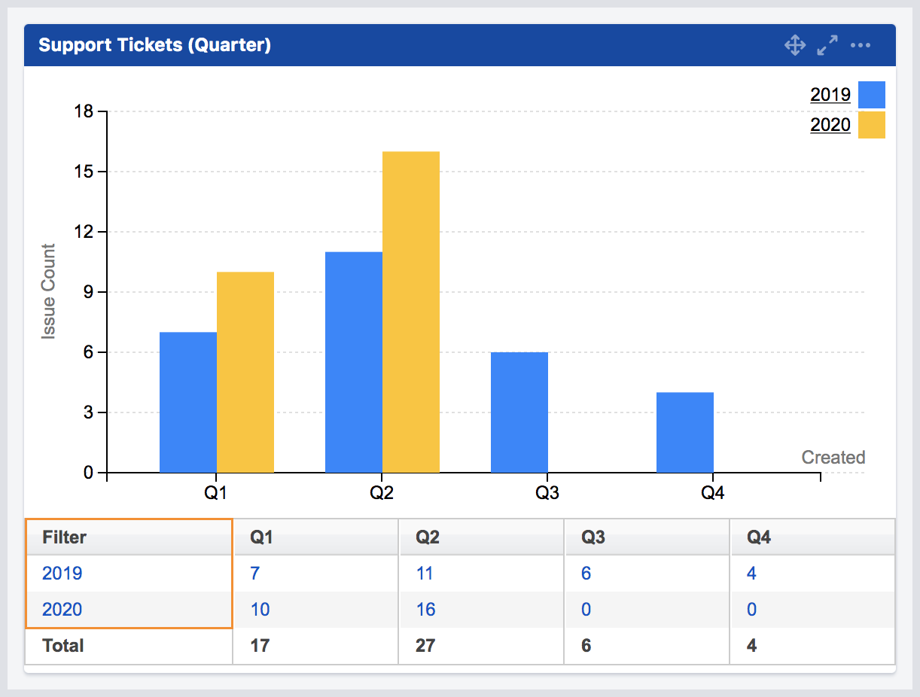Click the 2020 filter link in table
The width and height of the screenshot is (920, 697).
pos(62,610)
